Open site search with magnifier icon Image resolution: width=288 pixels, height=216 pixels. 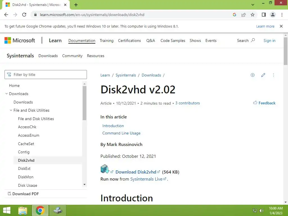click(x=246, y=40)
